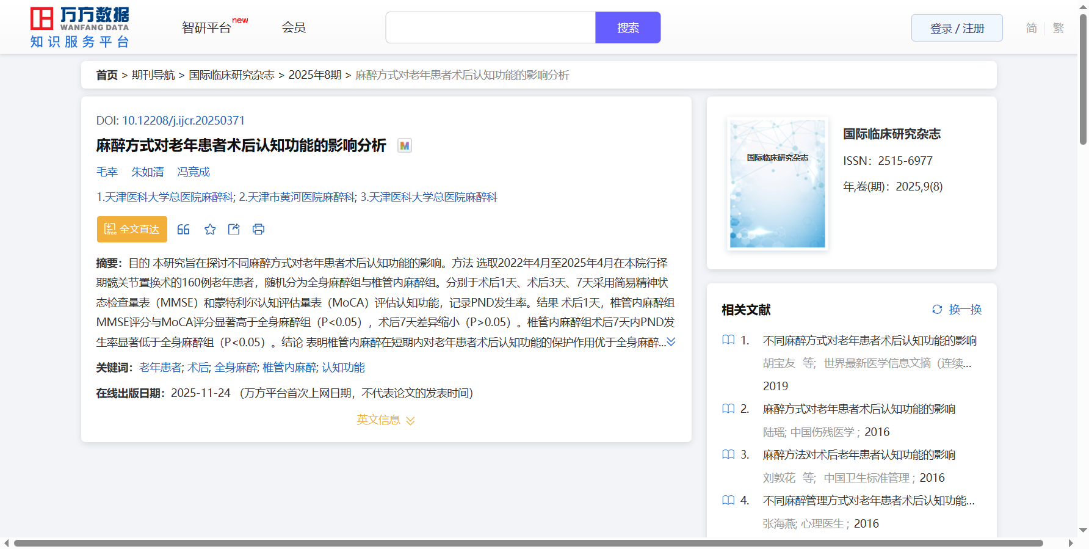Image resolution: width=1089 pixels, height=549 pixels.
Task: Click the quote citation icon
Action: [183, 229]
